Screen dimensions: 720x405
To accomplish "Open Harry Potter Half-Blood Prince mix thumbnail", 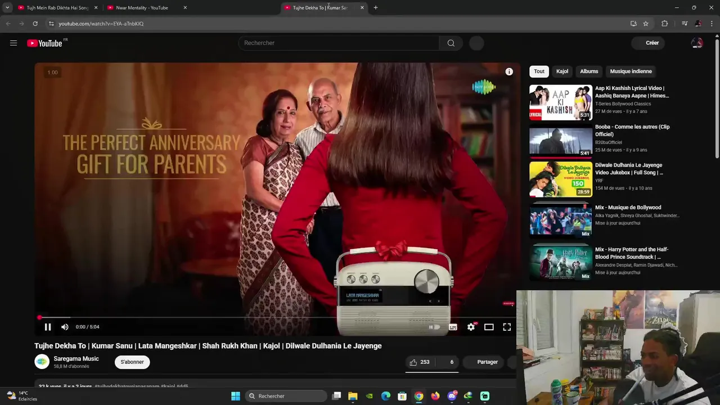I will [561, 263].
